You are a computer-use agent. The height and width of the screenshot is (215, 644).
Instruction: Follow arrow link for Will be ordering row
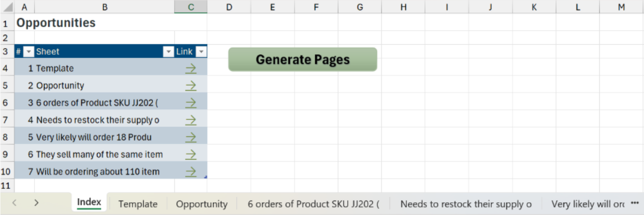[190, 172]
